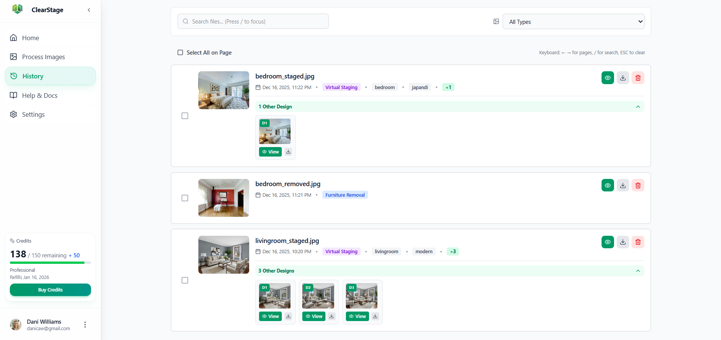The height and width of the screenshot is (340, 721).
Task: View livingroom design D3
Action: [357, 316]
